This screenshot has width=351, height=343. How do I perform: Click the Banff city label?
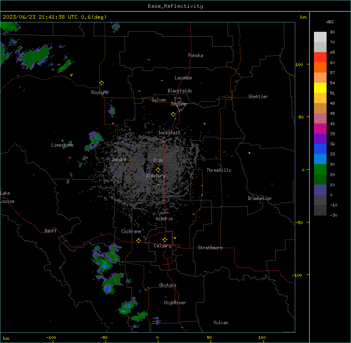coord(50,231)
